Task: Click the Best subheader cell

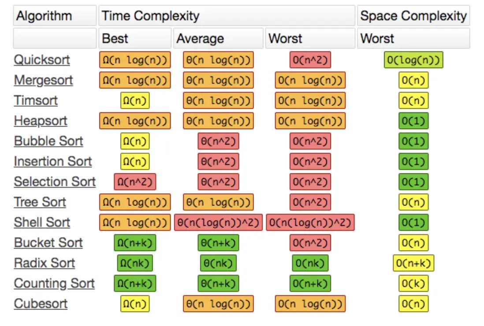Action: pyautogui.click(x=134, y=39)
